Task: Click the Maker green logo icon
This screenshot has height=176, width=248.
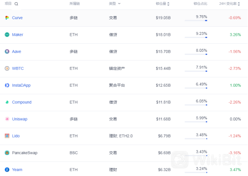Action: pyautogui.click(x=7, y=34)
